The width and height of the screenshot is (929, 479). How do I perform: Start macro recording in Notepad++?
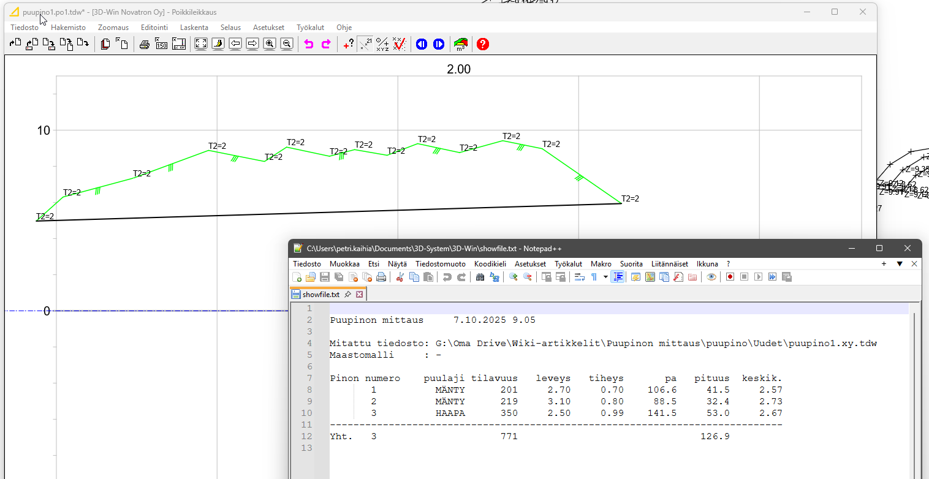coord(730,277)
